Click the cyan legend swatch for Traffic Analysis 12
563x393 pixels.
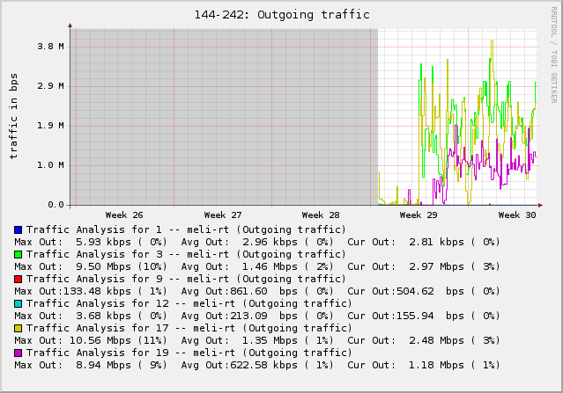(18, 303)
